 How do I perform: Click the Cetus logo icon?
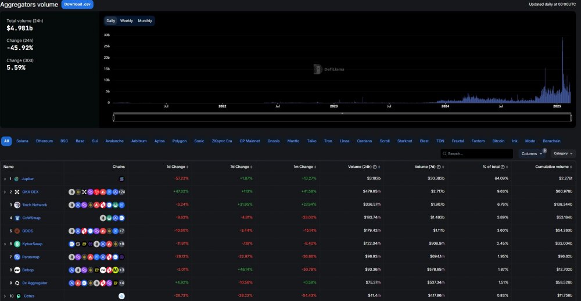[19, 296]
